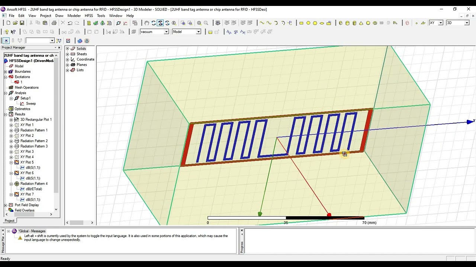Switch to the Project tab
The image size is (476, 267).
point(10,221)
